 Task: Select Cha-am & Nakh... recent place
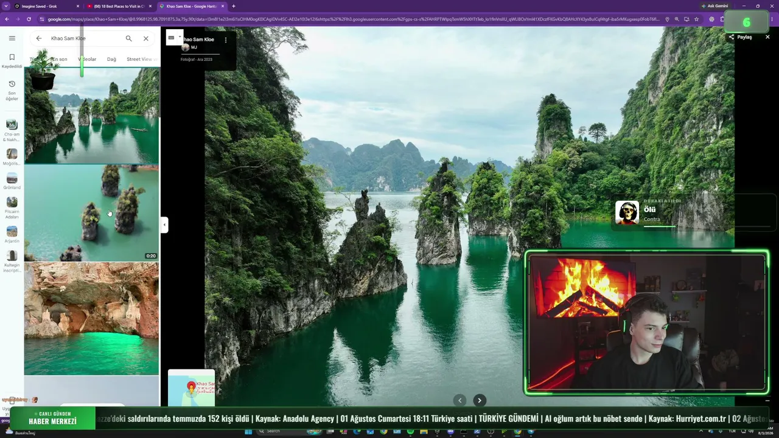click(x=12, y=131)
